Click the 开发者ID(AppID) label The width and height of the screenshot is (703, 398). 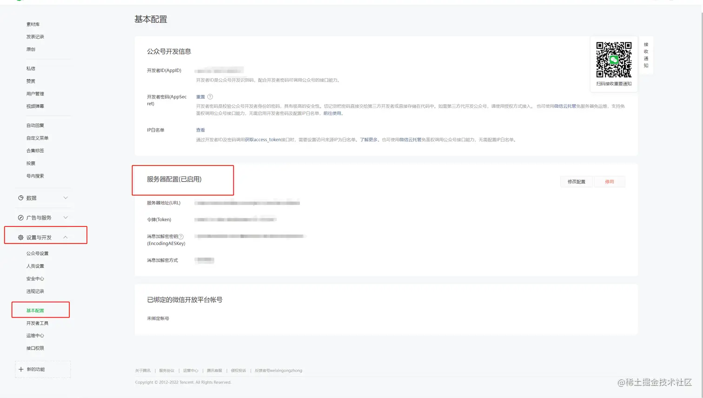[x=164, y=71]
